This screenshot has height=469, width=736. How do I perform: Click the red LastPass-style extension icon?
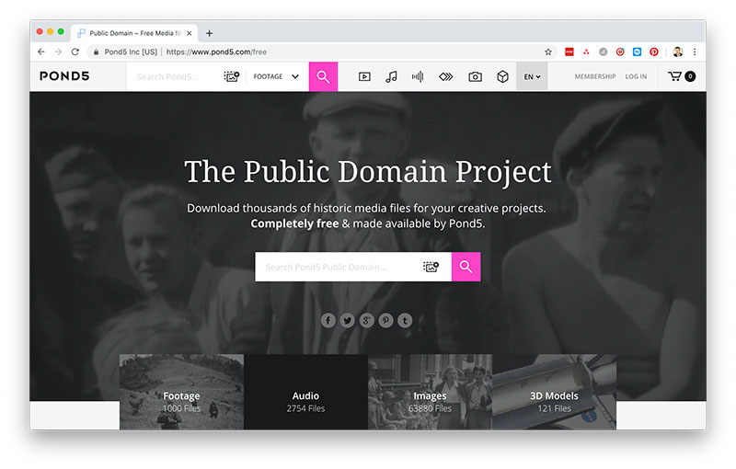click(x=569, y=51)
